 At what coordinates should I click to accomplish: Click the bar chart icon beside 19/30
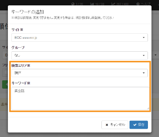(92, 4)
